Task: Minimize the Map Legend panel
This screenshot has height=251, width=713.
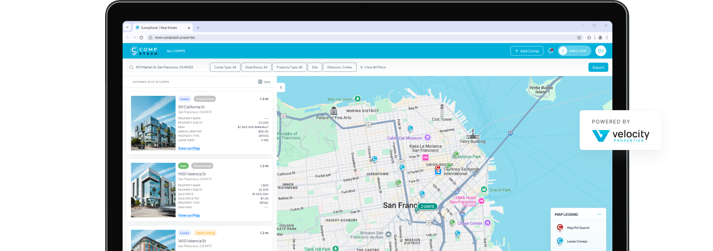Action: coord(600,214)
